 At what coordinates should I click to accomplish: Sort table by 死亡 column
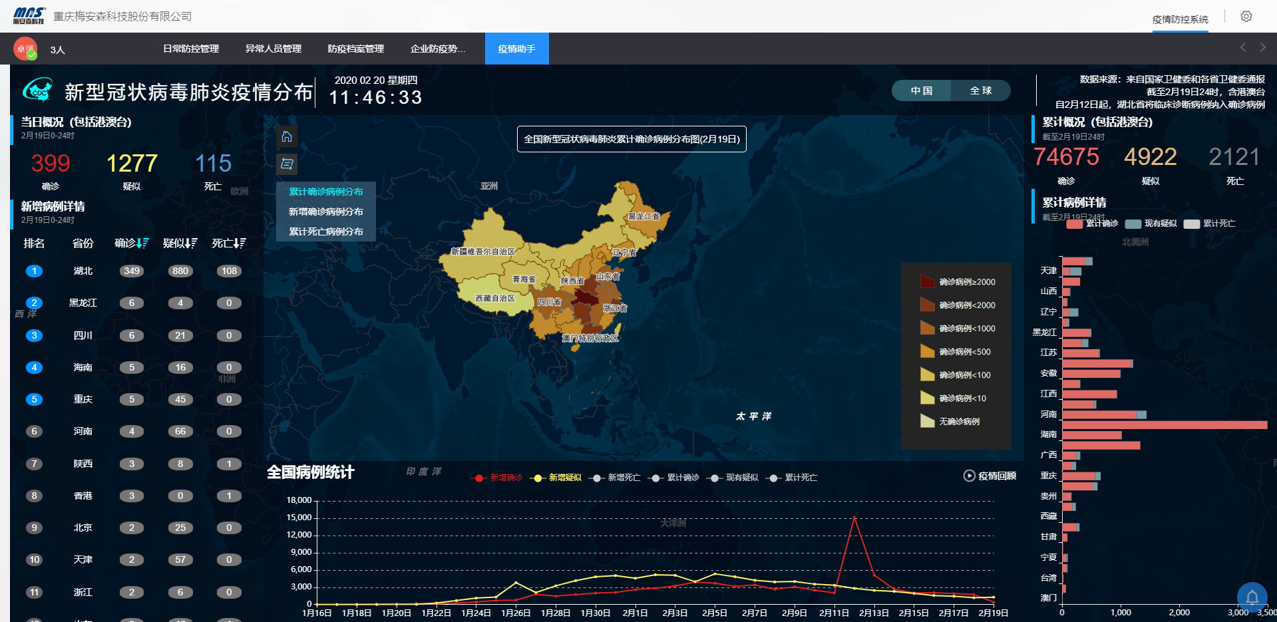[x=229, y=243]
